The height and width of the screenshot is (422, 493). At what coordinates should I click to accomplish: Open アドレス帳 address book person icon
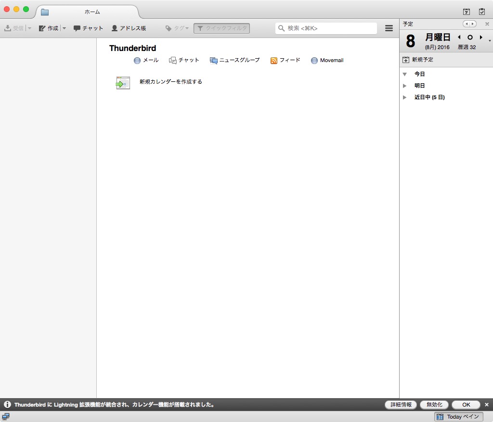(x=115, y=28)
